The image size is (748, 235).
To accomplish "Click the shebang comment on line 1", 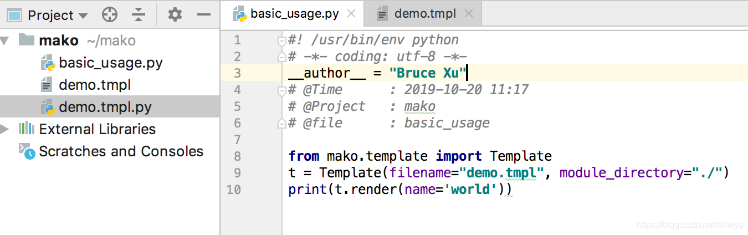I will 374,40.
